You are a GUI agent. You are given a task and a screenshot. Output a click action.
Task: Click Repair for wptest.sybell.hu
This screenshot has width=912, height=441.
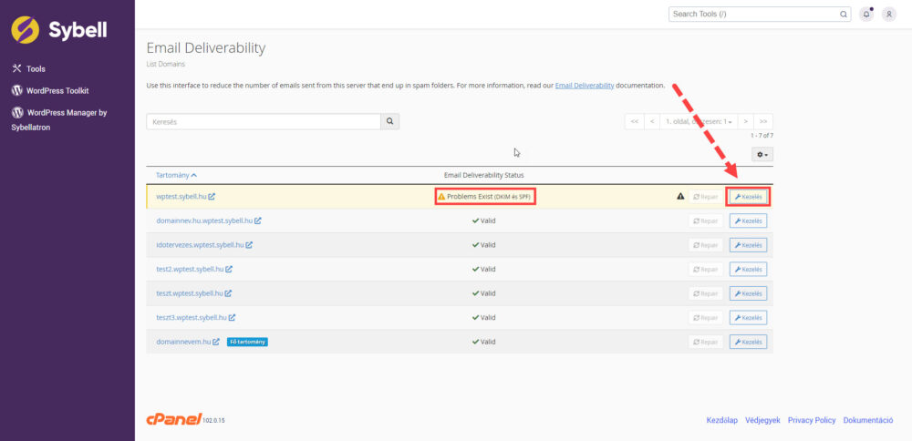coord(706,197)
